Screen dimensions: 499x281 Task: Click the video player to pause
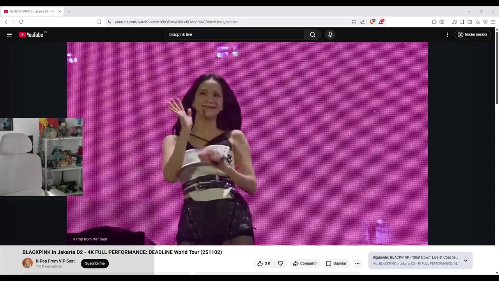(x=247, y=143)
